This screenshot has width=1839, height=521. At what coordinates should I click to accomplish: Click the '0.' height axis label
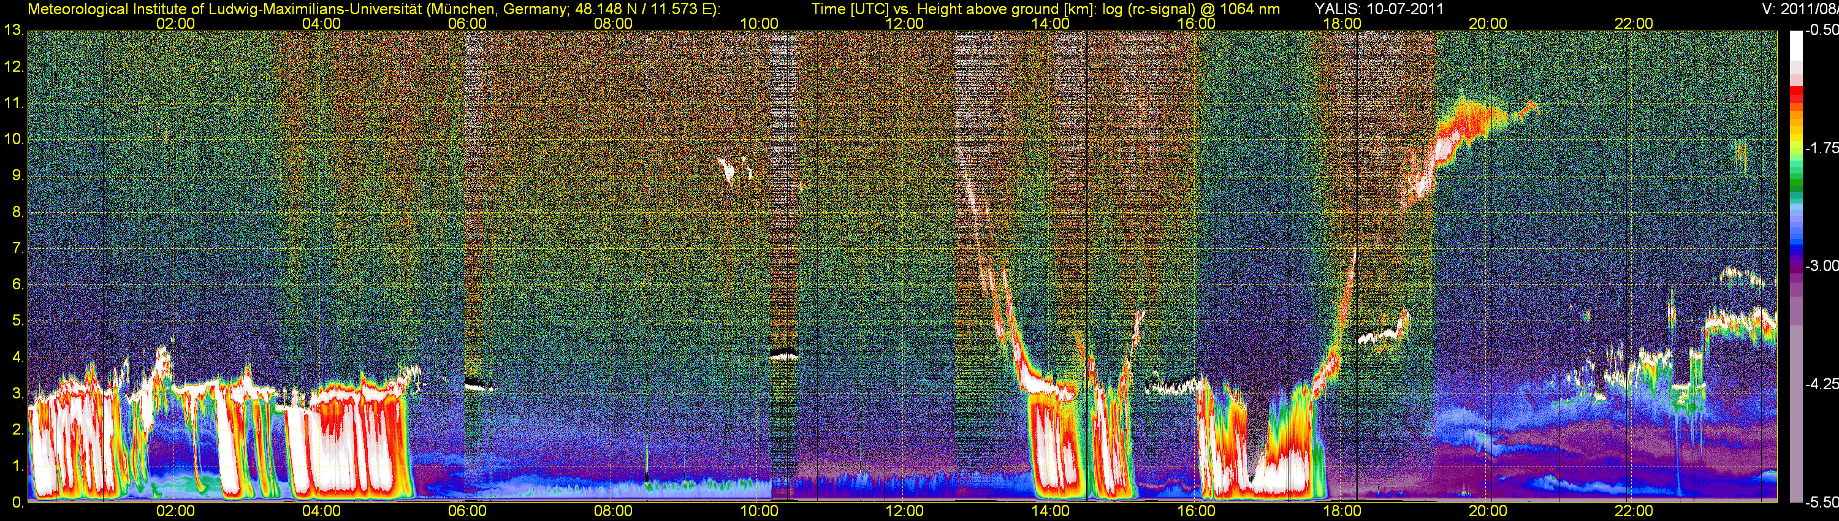pos(18,503)
